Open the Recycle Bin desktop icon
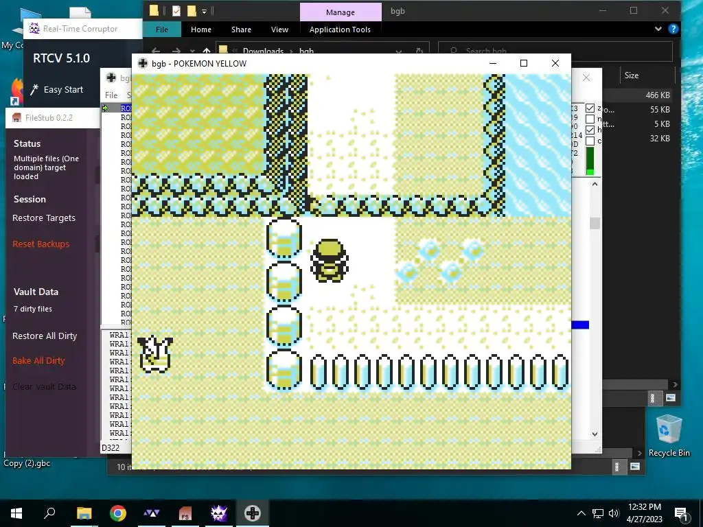 tap(669, 435)
